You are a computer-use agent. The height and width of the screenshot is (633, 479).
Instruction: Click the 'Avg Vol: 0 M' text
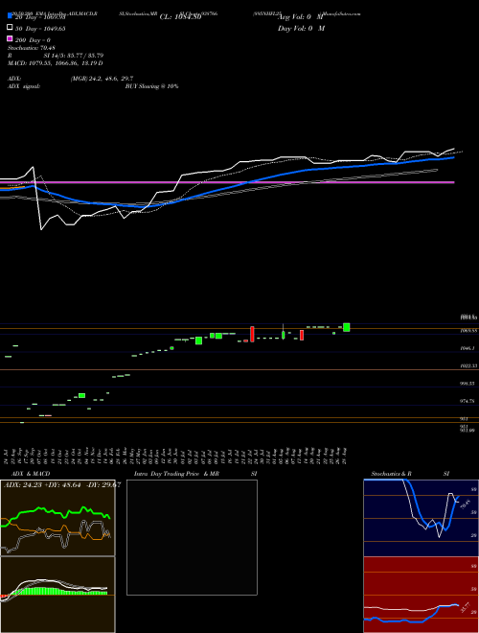(301, 17)
